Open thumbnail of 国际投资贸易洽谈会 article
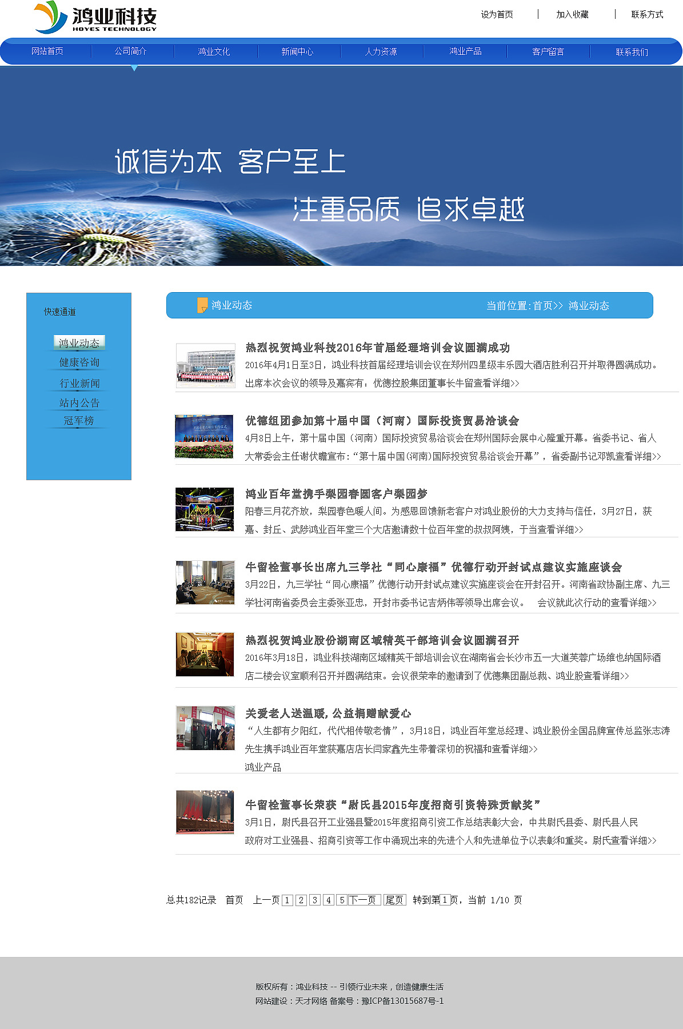The width and height of the screenshot is (683, 1029). point(204,437)
